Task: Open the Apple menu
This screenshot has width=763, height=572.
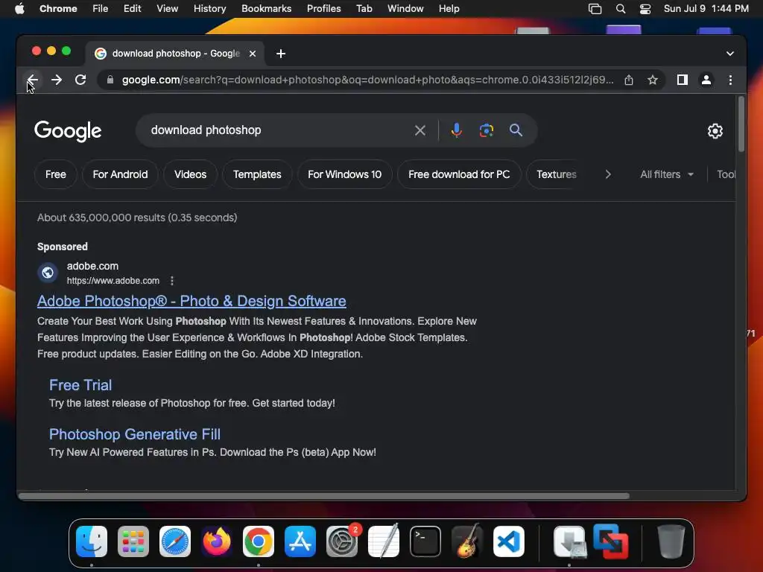Action: pos(19,9)
